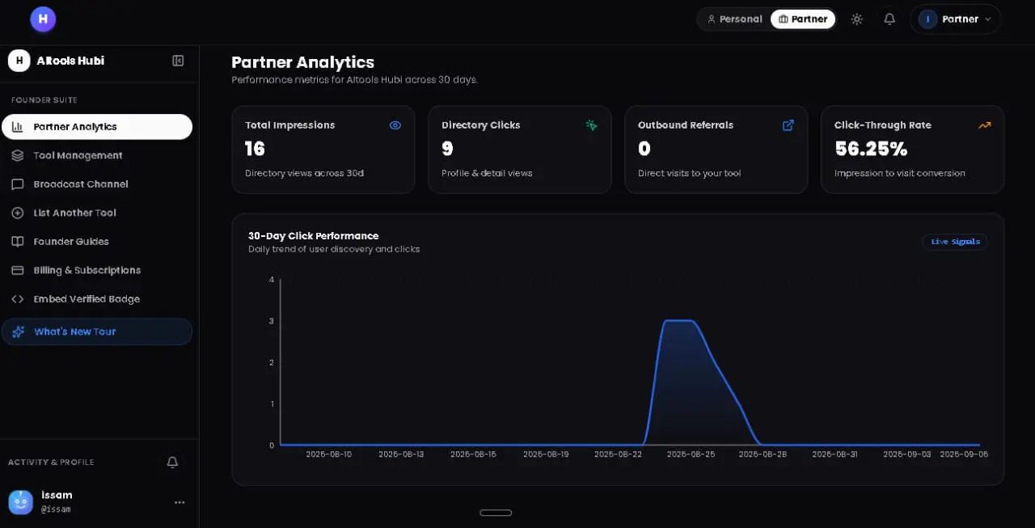Click the trend arrow icon on Click-Through Rate

tap(984, 125)
